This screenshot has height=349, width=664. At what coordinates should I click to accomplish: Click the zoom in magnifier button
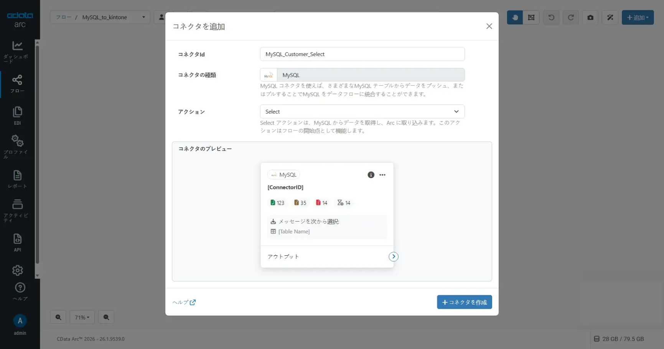tap(58, 318)
